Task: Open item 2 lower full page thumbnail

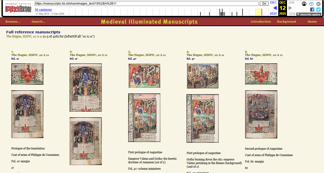Action: click(86, 141)
